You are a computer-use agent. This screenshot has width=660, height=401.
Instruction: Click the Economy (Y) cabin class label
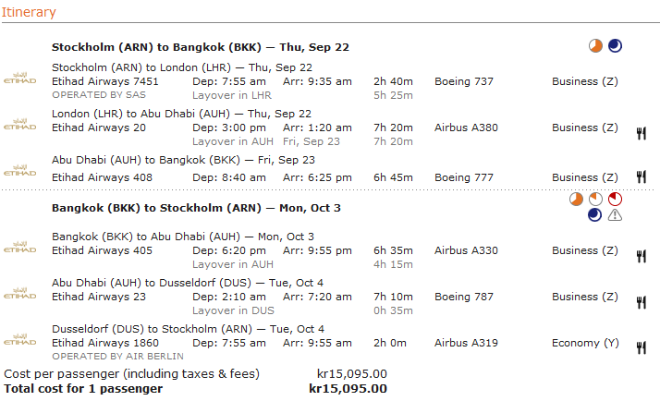(585, 343)
